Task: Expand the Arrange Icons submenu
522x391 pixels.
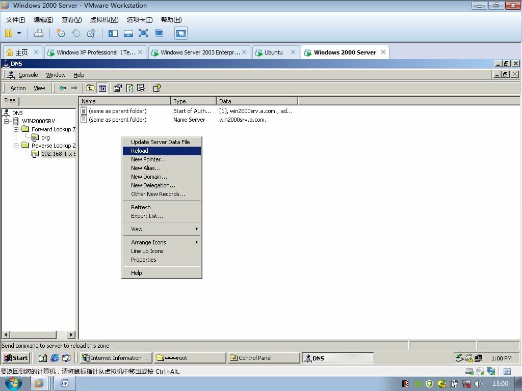Action: [x=162, y=242]
